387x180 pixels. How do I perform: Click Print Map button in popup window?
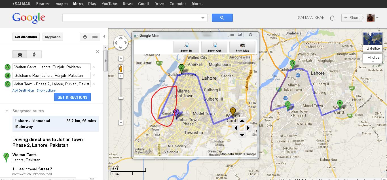click(x=242, y=47)
